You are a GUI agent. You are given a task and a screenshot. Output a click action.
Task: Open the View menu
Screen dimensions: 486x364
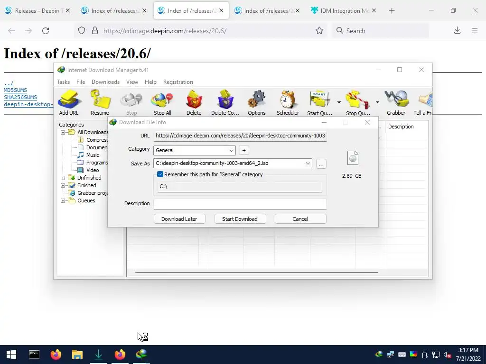pos(132,82)
